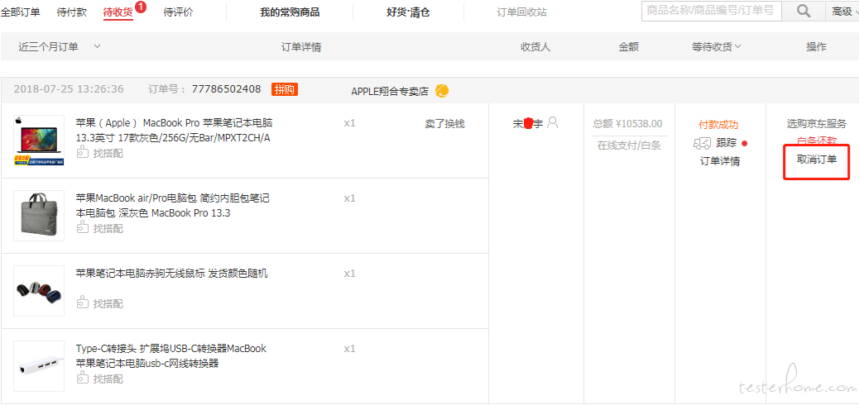
Task: Click the APPLE翔合专卖店 chat icon
Action: pos(442,91)
